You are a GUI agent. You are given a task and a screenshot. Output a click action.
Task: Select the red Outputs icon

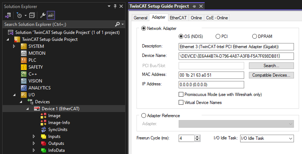click(x=44, y=143)
